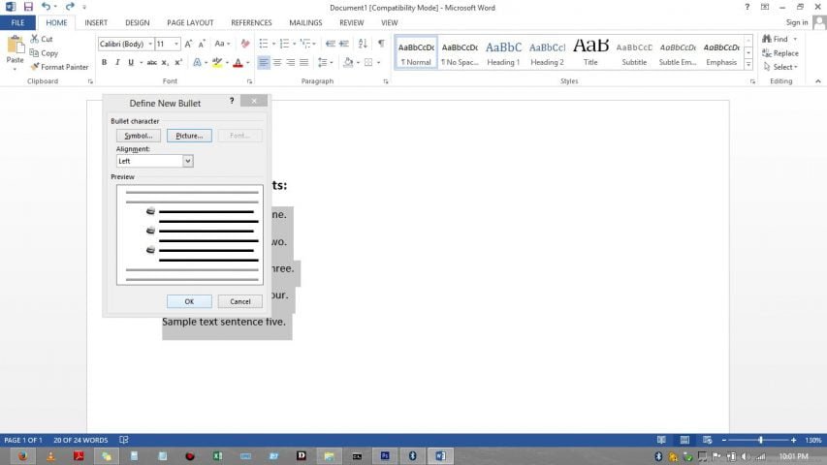Viewport: 827px width, 465px height.
Task: Click Decrease Indent icon
Action: click(331, 44)
